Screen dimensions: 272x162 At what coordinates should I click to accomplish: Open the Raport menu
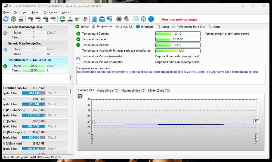36,12
